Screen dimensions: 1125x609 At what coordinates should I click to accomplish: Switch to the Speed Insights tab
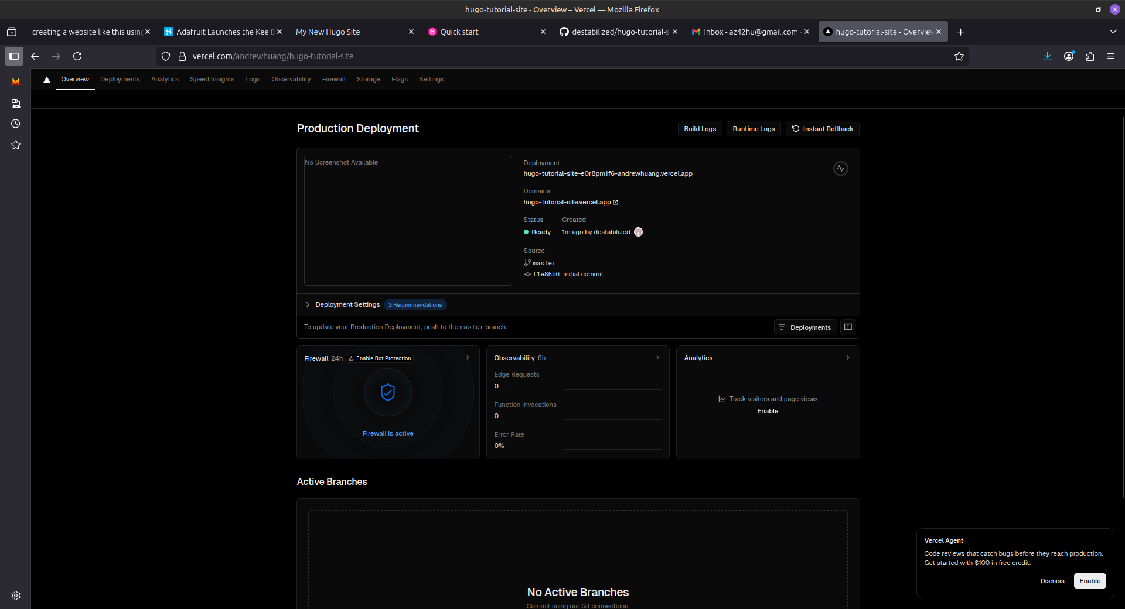pos(212,80)
